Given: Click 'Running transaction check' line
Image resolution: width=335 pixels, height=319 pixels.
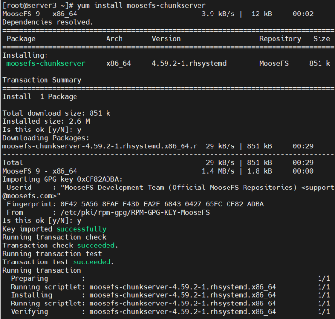Looking at the screenshot, I should tap(54, 237).
